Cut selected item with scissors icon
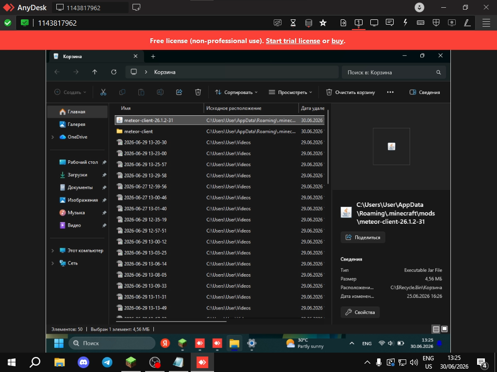This screenshot has width=497, height=372. 103,93
